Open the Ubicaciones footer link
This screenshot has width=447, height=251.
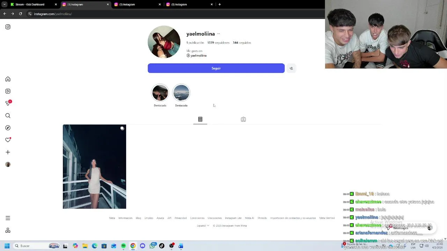pyautogui.click(x=215, y=218)
